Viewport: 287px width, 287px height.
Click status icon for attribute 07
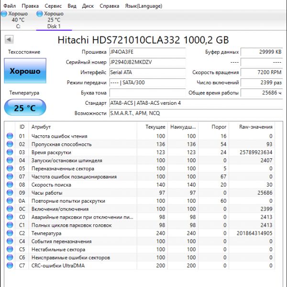point(10,177)
